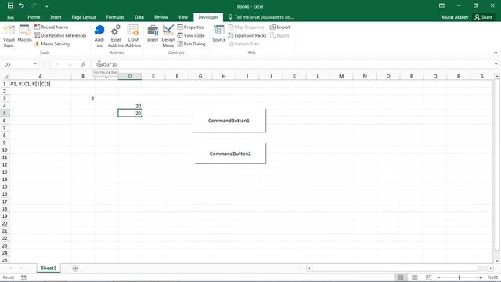Open Customize Quick Access Toolbar dropdown
This screenshot has width=501, height=282.
[x=47, y=6]
